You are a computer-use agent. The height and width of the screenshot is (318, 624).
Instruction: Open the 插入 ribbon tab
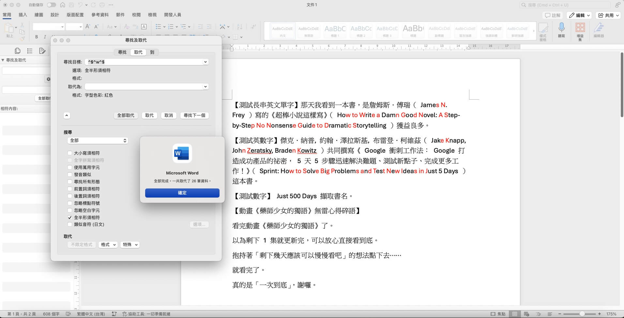pyautogui.click(x=23, y=15)
